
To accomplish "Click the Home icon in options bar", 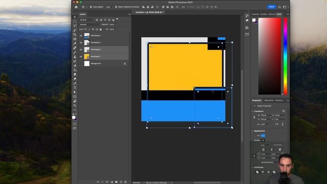I will (x=76, y=7).
